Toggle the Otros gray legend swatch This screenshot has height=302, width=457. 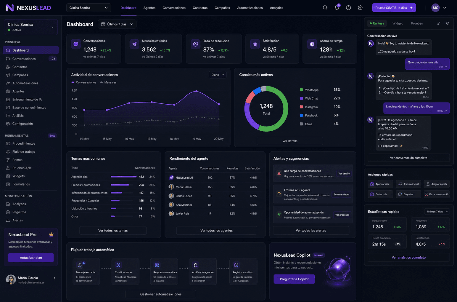pyautogui.click(x=301, y=124)
